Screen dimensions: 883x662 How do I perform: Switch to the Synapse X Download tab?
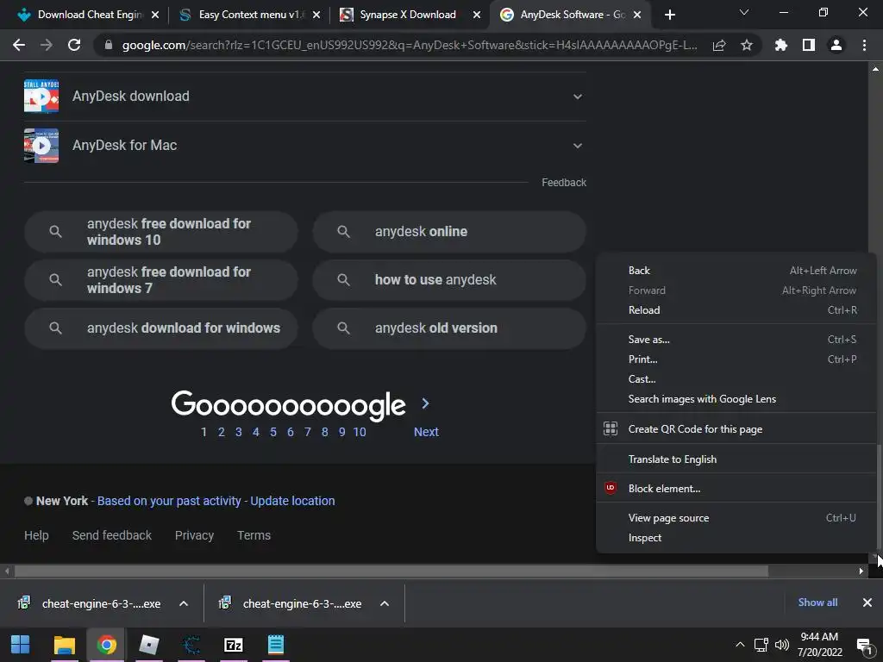tap(410, 15)
